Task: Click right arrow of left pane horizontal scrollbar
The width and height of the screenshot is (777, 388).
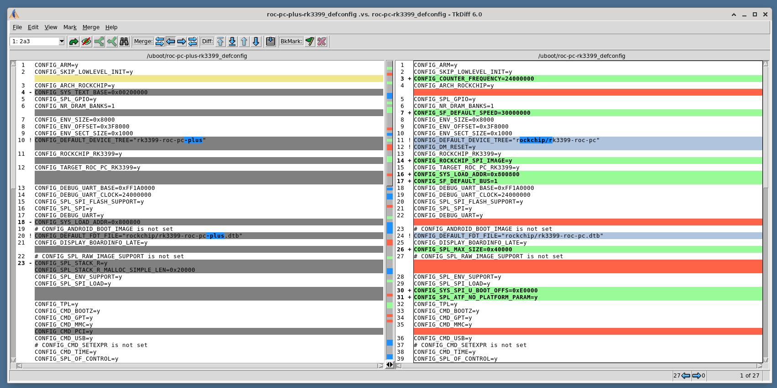Action: click(x=381, y=366)
